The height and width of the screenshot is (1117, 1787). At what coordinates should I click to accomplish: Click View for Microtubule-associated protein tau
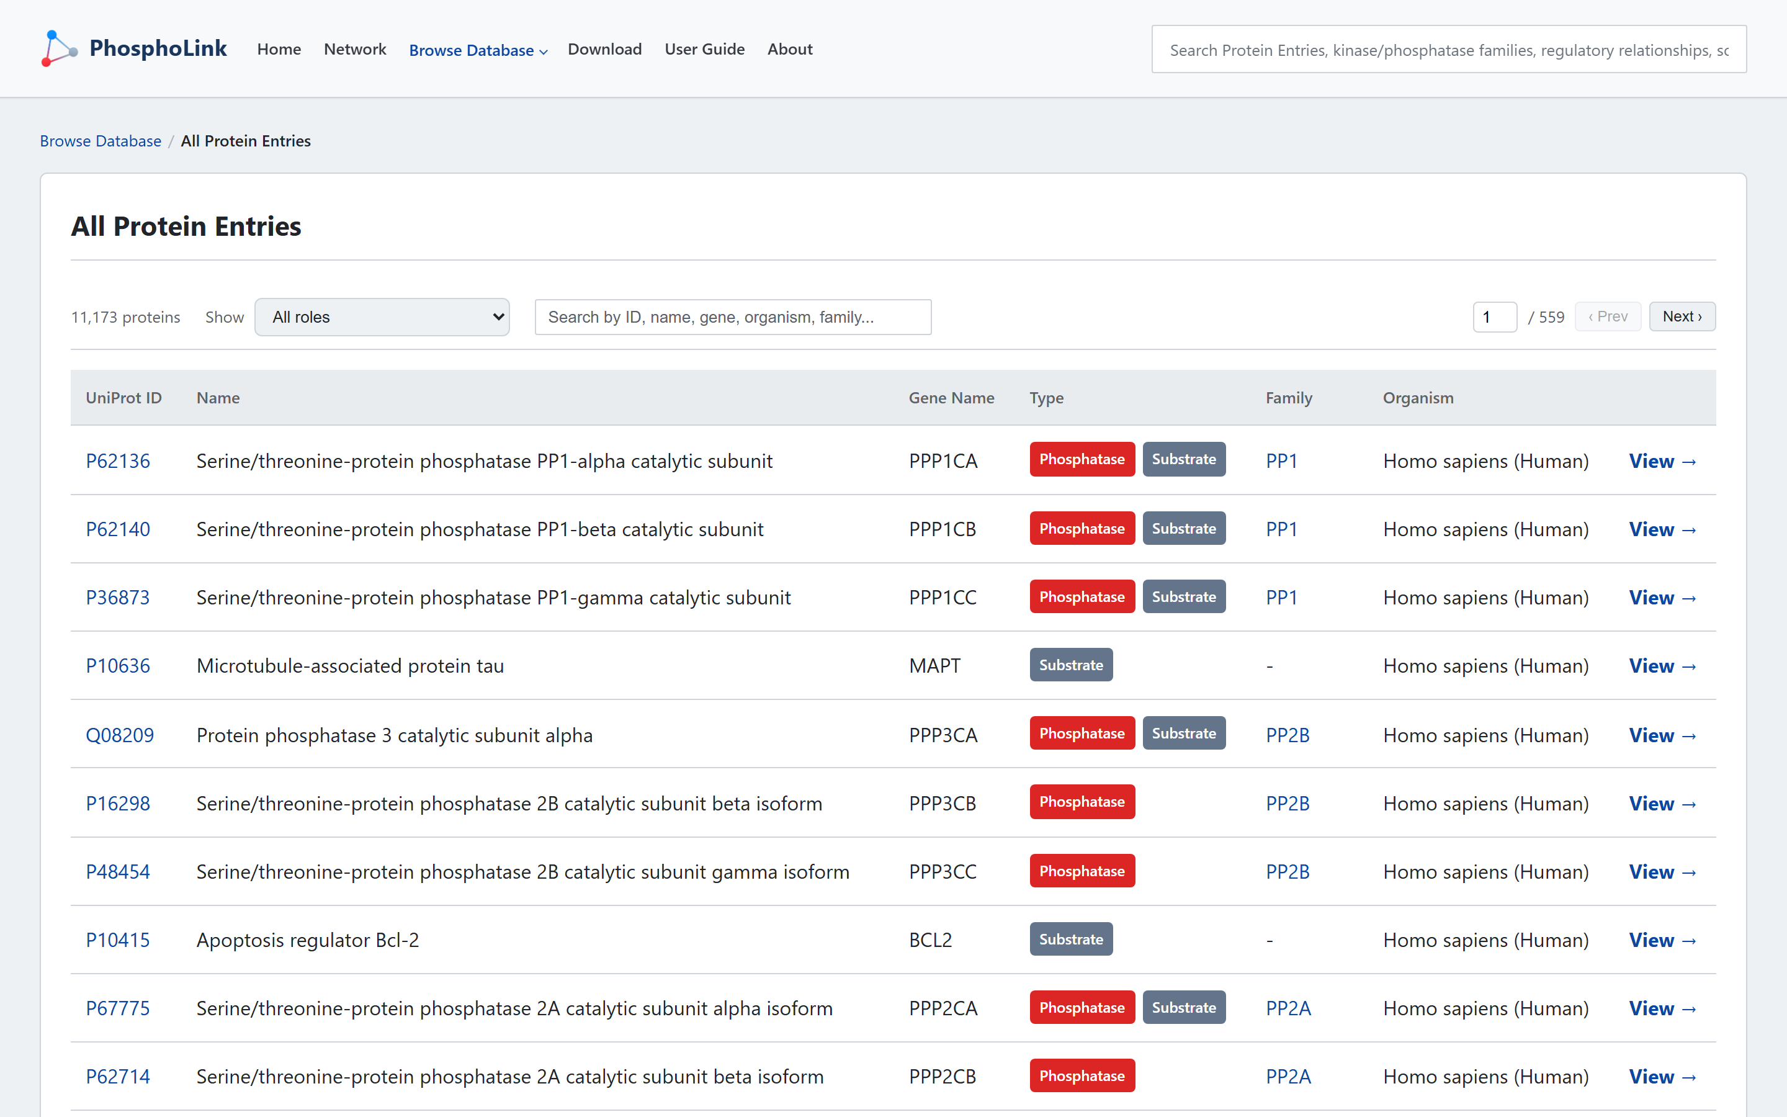click(1663, 666)
